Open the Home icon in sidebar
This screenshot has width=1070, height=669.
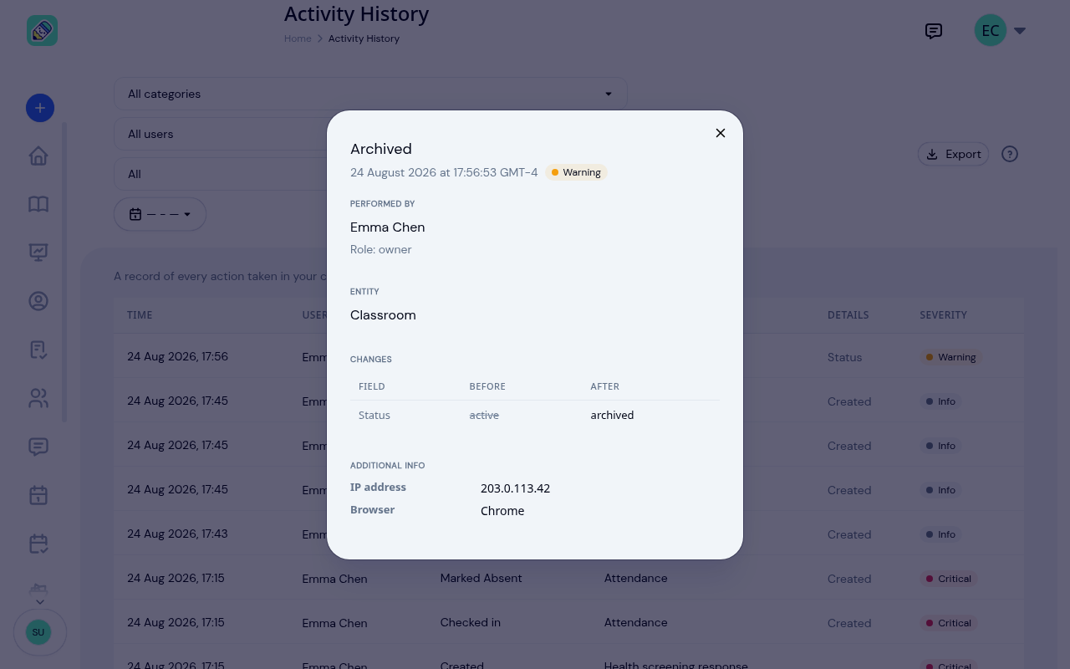coord(38,156)
